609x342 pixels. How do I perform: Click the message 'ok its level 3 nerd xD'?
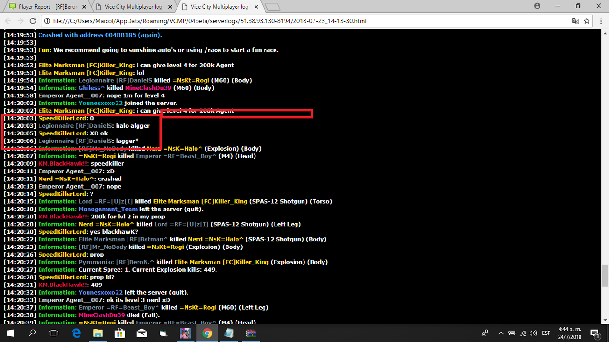pos(137,300)
